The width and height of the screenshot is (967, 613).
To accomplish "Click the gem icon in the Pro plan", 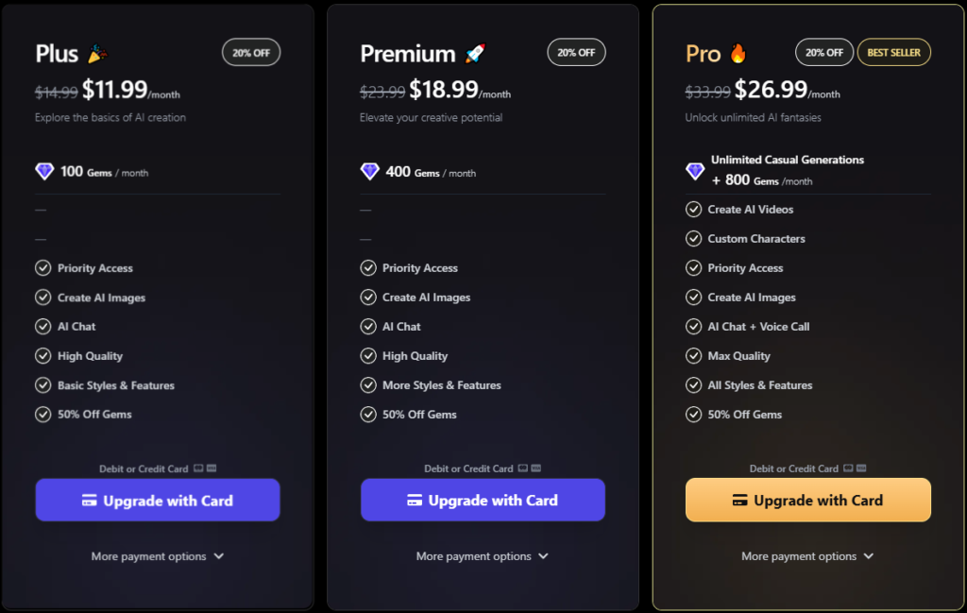I will click(x=695, y=171).
